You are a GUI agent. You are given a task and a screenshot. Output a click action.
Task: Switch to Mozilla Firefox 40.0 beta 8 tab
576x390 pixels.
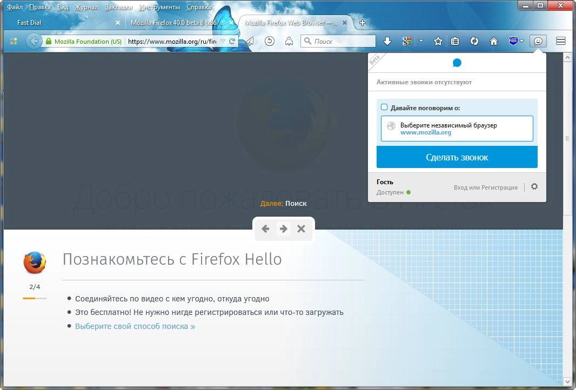179,23
